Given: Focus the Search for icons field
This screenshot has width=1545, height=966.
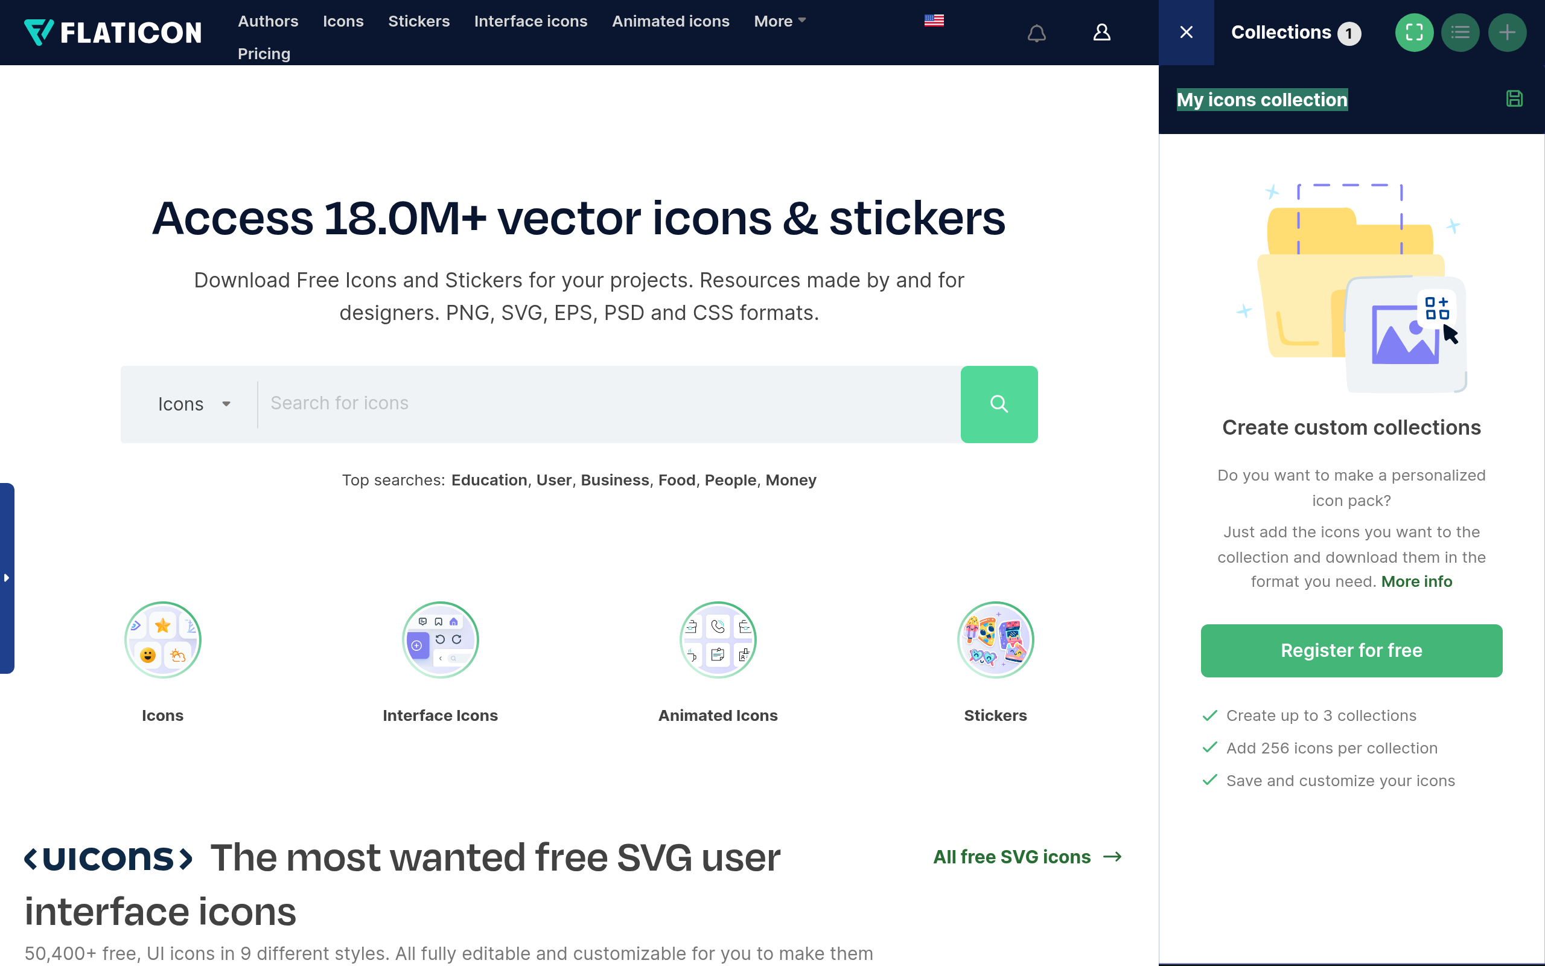Looking at the screenshot, I should 609,404.
